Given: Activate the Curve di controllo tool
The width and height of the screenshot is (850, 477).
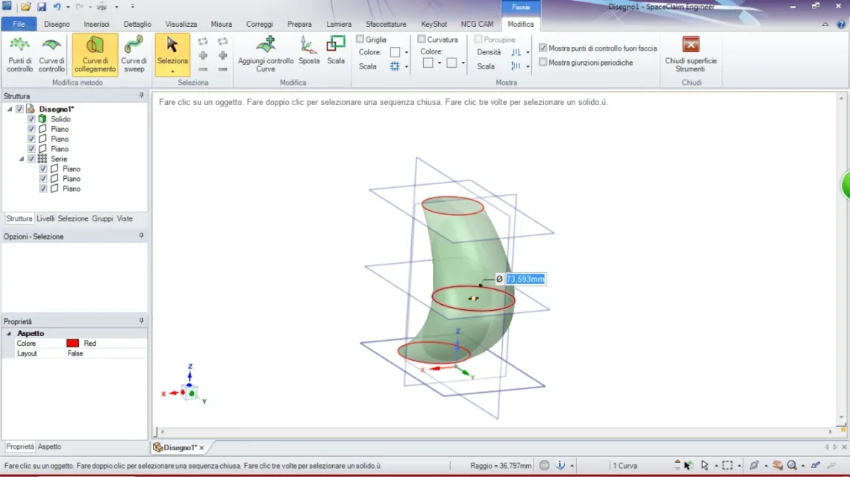Looking at the screenshot, I should click(51, 54).
